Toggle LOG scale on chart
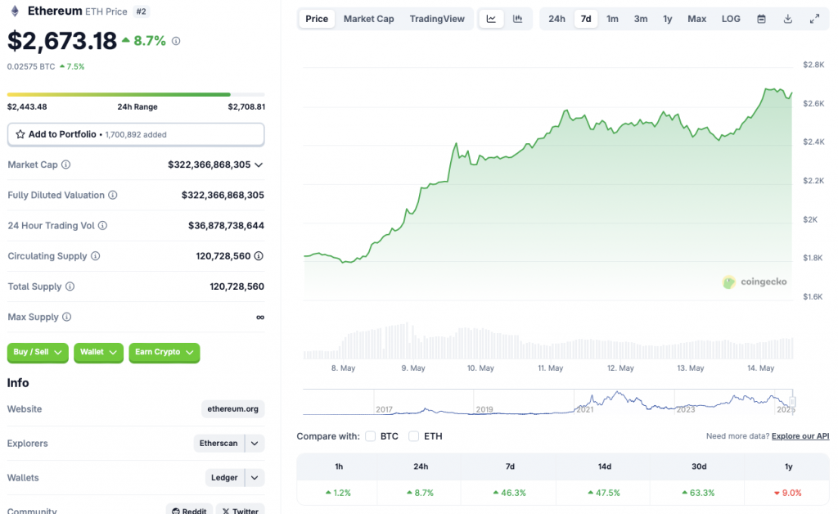 pyautogui.click(x=731, y=19)
